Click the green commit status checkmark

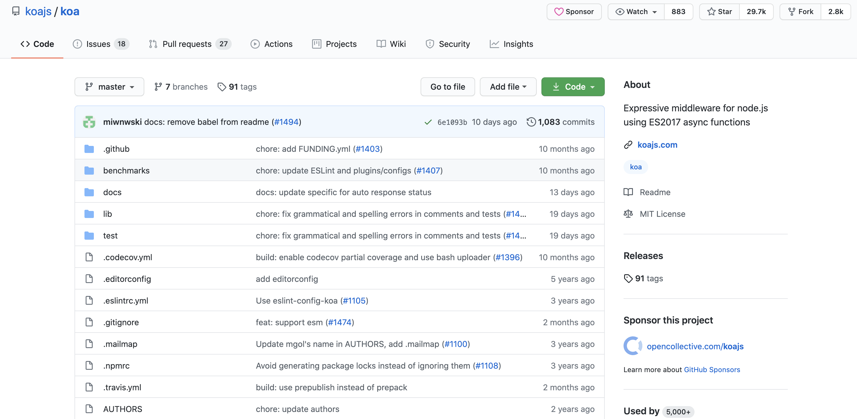[428, 122]
